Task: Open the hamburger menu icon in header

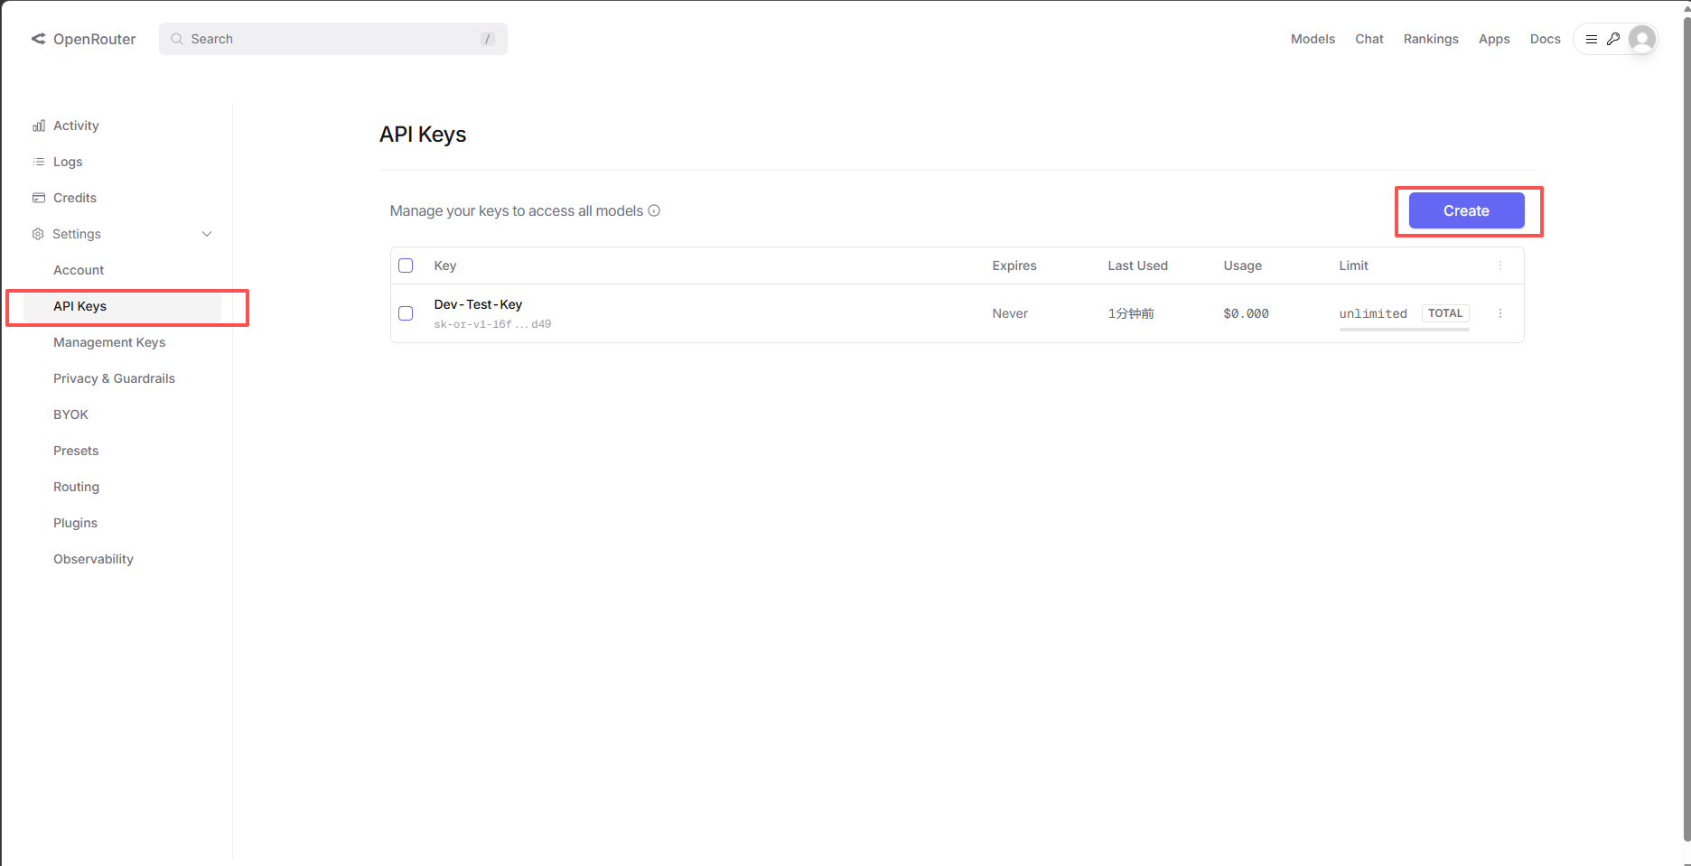Action: [x=1592, y=39]
